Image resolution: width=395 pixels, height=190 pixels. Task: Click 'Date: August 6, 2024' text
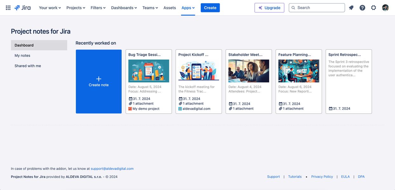295,87
